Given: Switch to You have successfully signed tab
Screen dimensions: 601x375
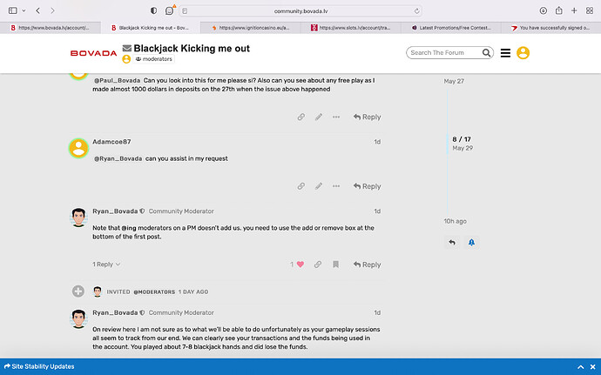Looking at the screenshot, I should 550,28.
